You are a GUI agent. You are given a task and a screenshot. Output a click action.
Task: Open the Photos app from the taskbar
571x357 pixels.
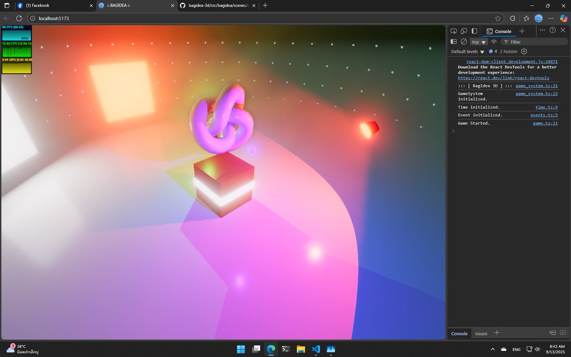330,349
